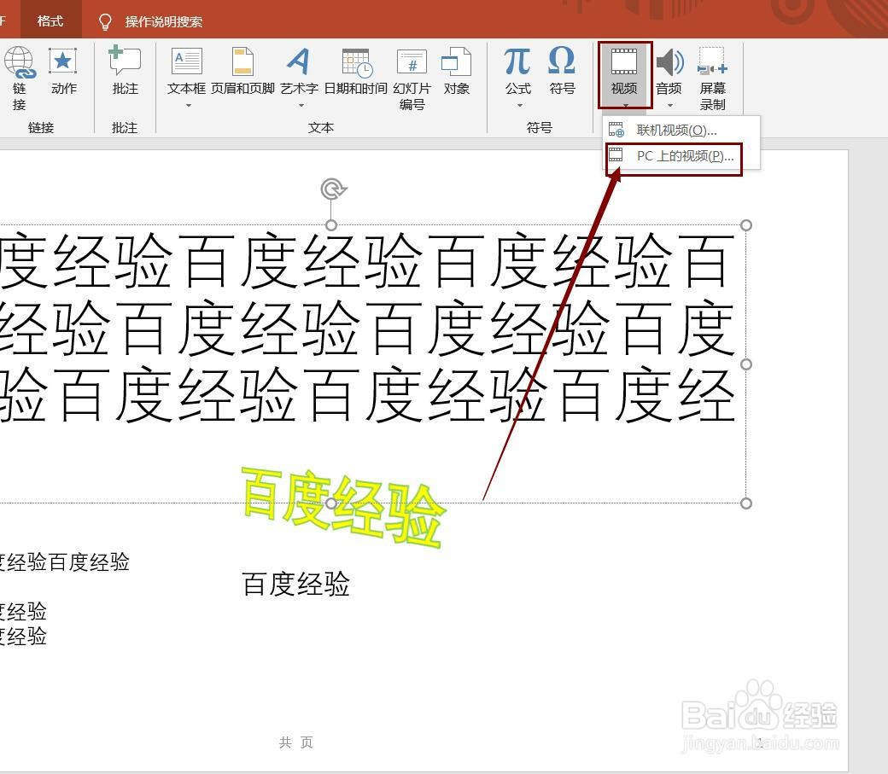This screenshot has width=888, height=774.
Task: Insert a comment with 批注 icon
Action: tap(125, 60)
